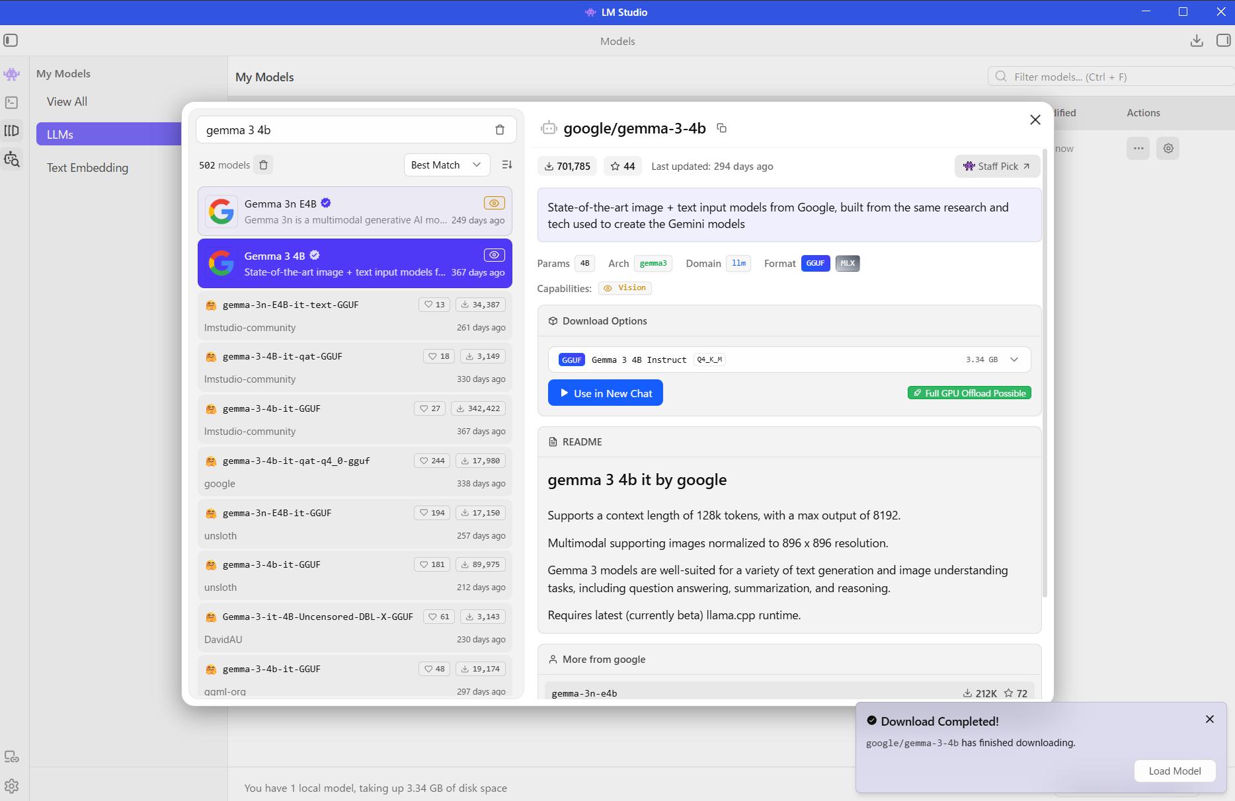Open app settings gear in bottom-left corner
Screen dimensions: 1235x801
11,786
